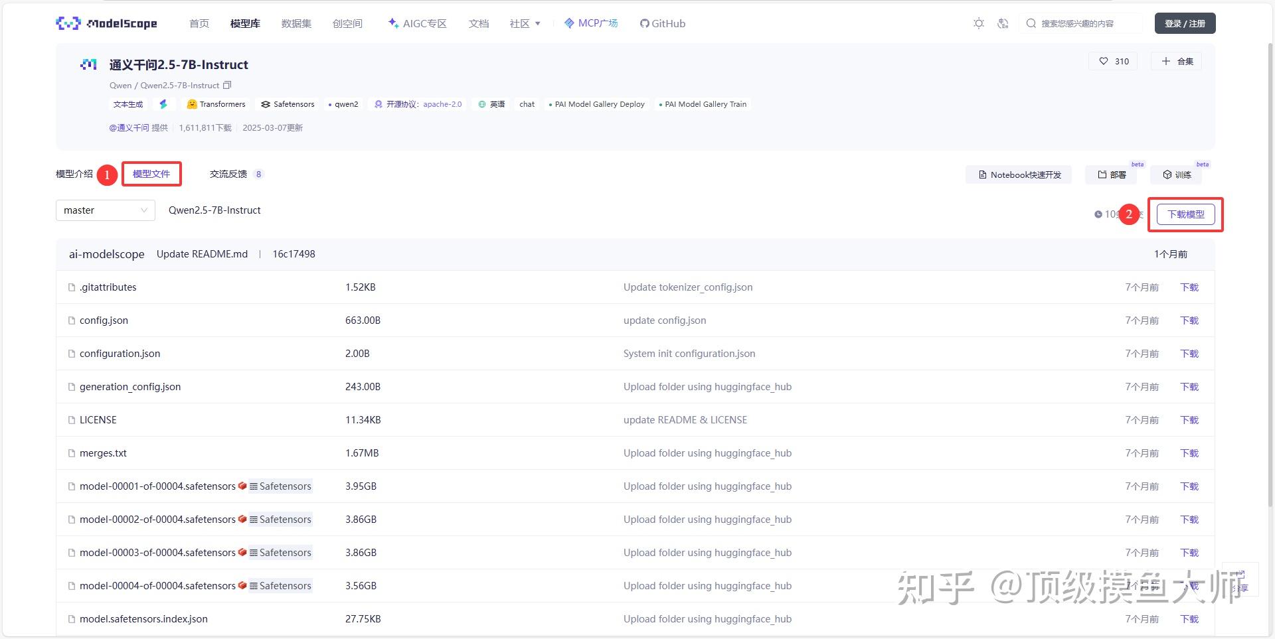Click commit message 'update README & LICENSE'
This screenshot has height=639, width=1275.
click(685, 420)
